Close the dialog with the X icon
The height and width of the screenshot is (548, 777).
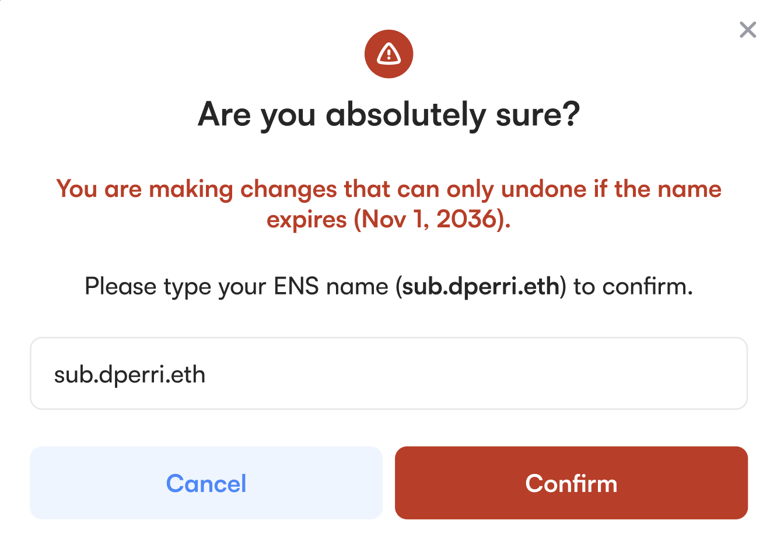point(747,30)
